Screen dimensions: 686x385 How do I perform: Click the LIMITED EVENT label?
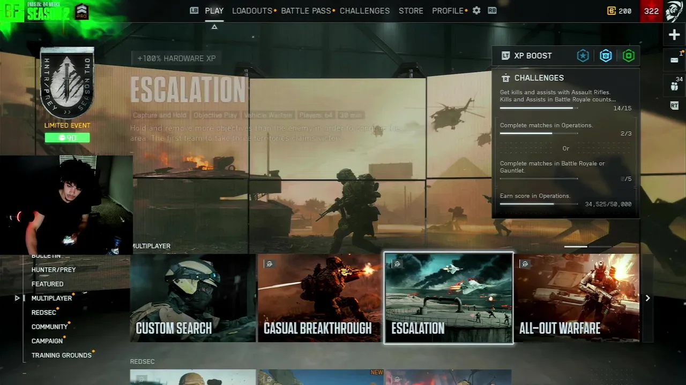tap(68, 126)
